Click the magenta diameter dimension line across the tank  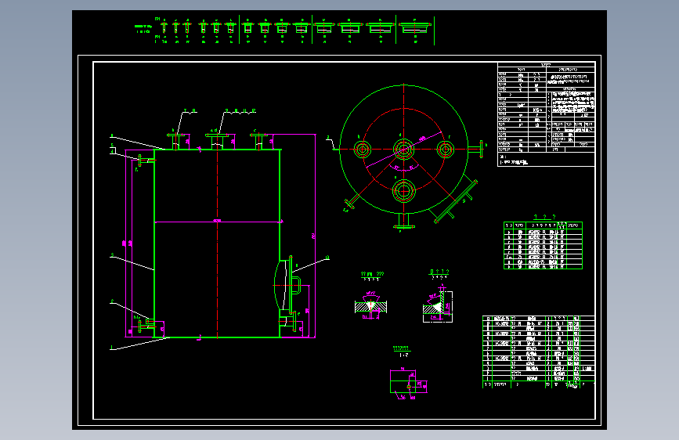coord(218,222)
